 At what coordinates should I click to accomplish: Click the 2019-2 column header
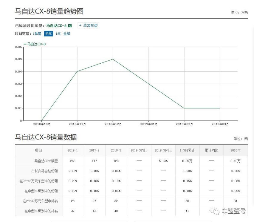95,150
